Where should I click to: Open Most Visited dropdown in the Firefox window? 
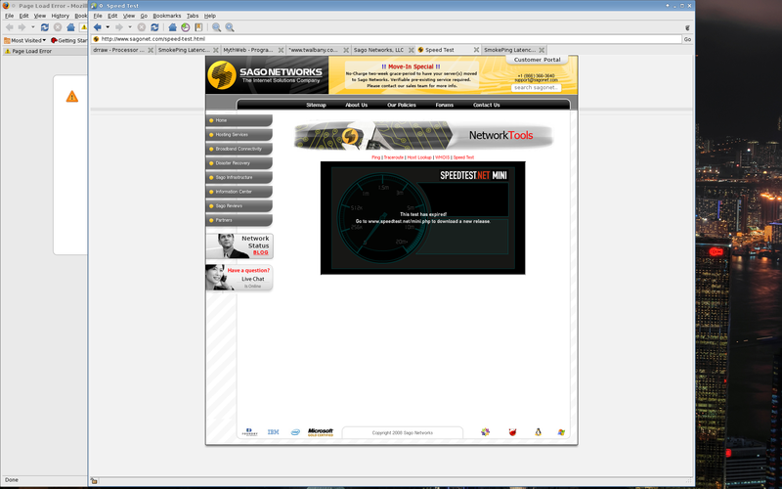click(x=25, y=40)
